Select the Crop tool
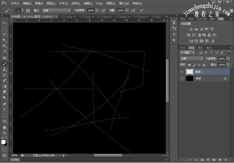Screen dimensions: 234x163 (5, 46)
